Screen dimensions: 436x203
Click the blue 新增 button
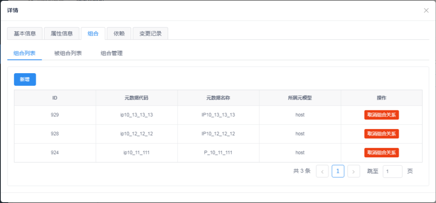(25, 79)
